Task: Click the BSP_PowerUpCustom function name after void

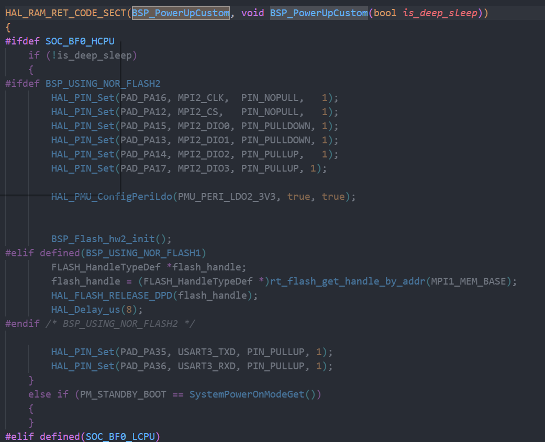Action: coord(319,13)
